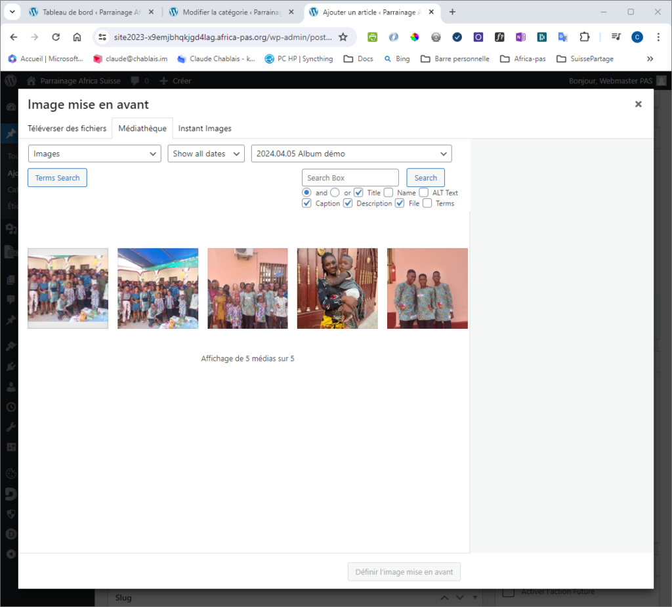Bookmark this page with the star icon
The image size is (672, 607).
(343, 37)
